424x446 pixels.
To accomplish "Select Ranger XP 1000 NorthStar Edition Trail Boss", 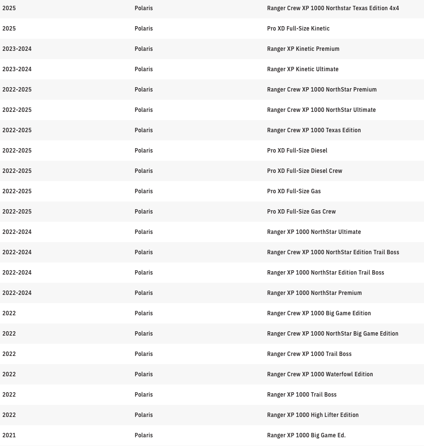I will point(325,273).
